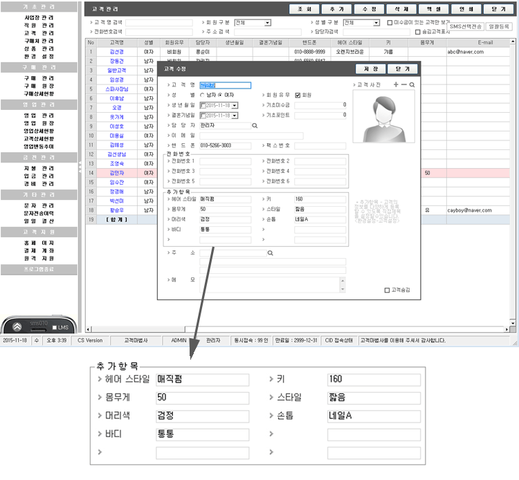519x480 pixels.
Task: Click the minus icon to remove customer photo
Action: tap(404, 84)
